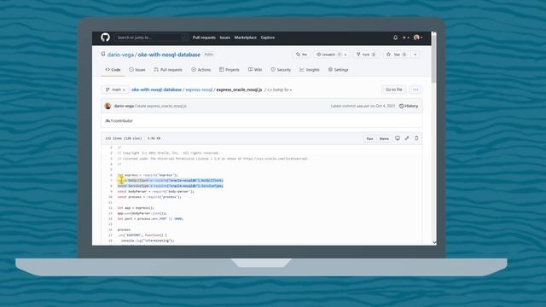
Task: Expand the Jump to dropdown
Action: point(280,90)
